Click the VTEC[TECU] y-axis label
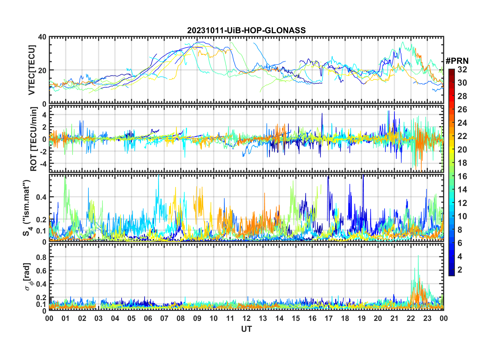493x345 pixels. click(32, 70)
